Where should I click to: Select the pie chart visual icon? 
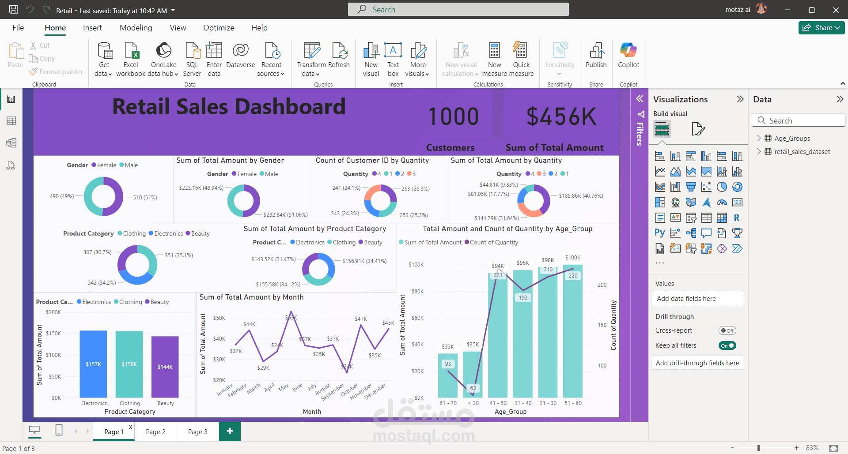pyautogui.click(x=722, y=187)
